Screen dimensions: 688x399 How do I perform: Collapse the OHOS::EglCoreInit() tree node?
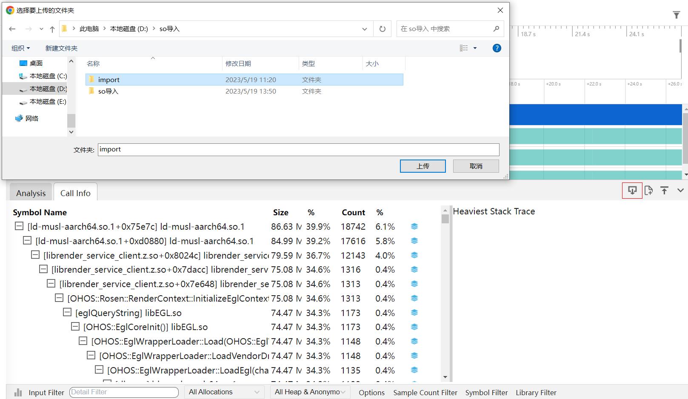click(x=75, y=327)
